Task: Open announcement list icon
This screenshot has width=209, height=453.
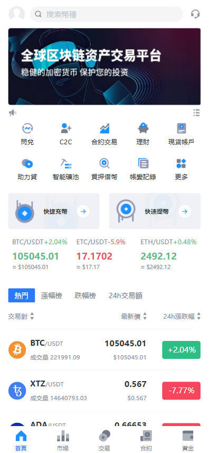Action: (197, 113)
